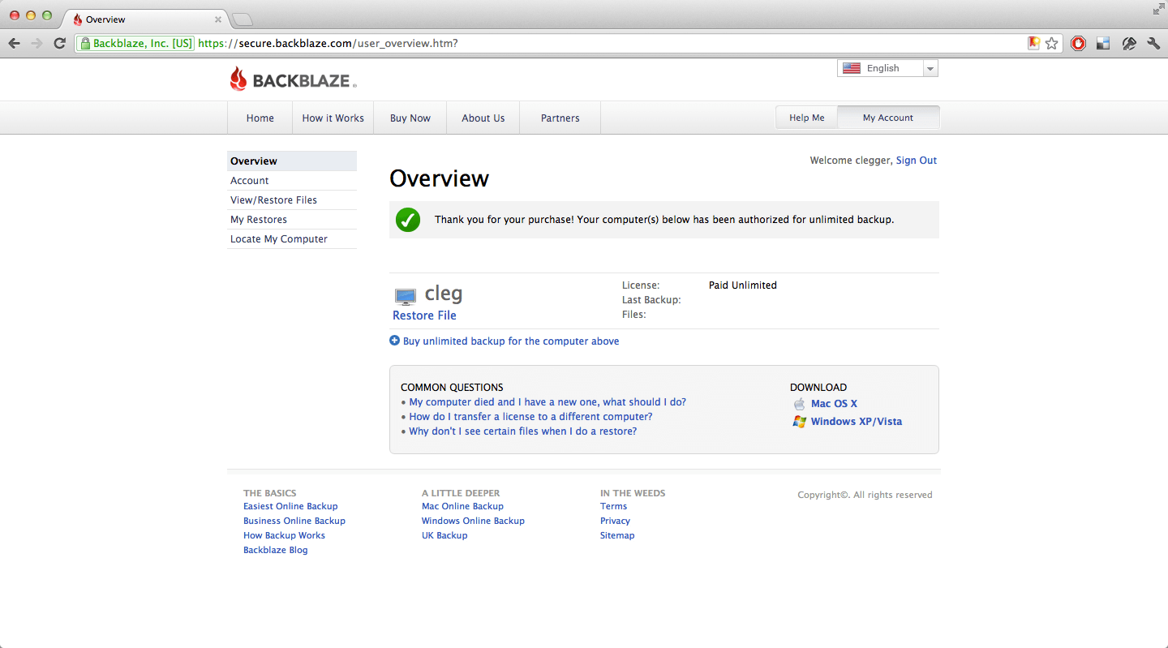Open About Us nav item
Screen dimensions: 1168x648
click(x=483, y=118)
